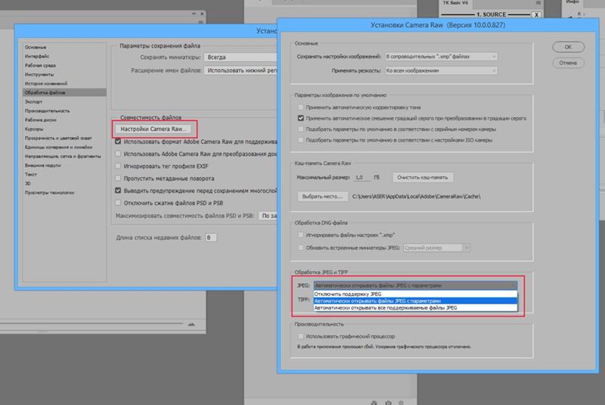Check 'Игнорировать файлы настроек .xmp'
This screenshot has height=405, width=605.
[300, 235]
